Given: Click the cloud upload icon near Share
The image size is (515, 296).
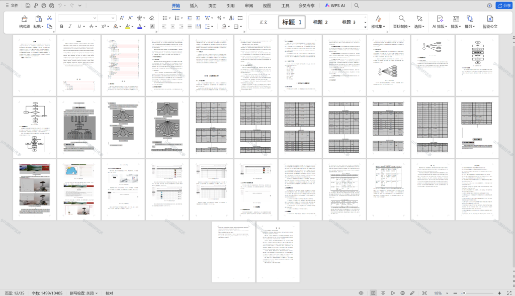Looking at the screenshot, I should (x=489, y=6).
